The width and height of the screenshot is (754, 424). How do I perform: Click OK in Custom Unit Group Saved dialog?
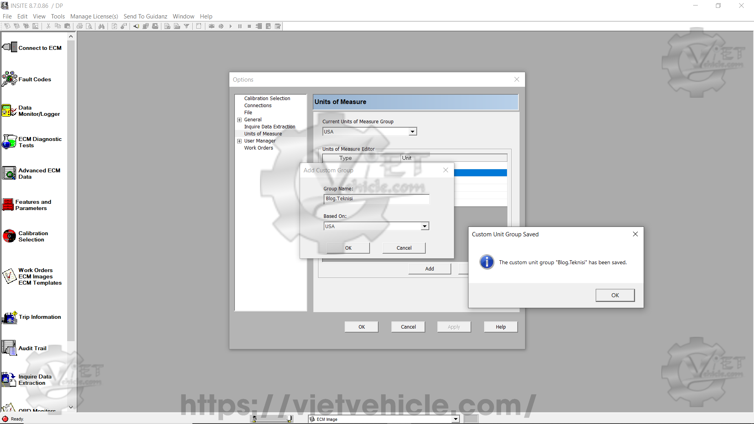[615, 295]
